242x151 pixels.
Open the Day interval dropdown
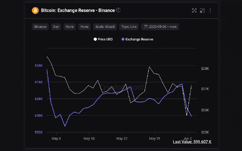56,27
